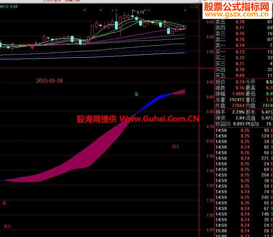Select the 14:58 trade with volume 95
The width and height of the screenshot is (273, 237).
coord(244,130)
